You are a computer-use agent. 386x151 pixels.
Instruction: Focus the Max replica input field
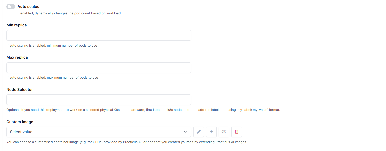99,68
